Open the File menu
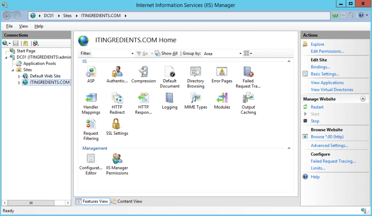Image resolution: width=372 pixels, height=216 pixels. (x=9, y=26)
